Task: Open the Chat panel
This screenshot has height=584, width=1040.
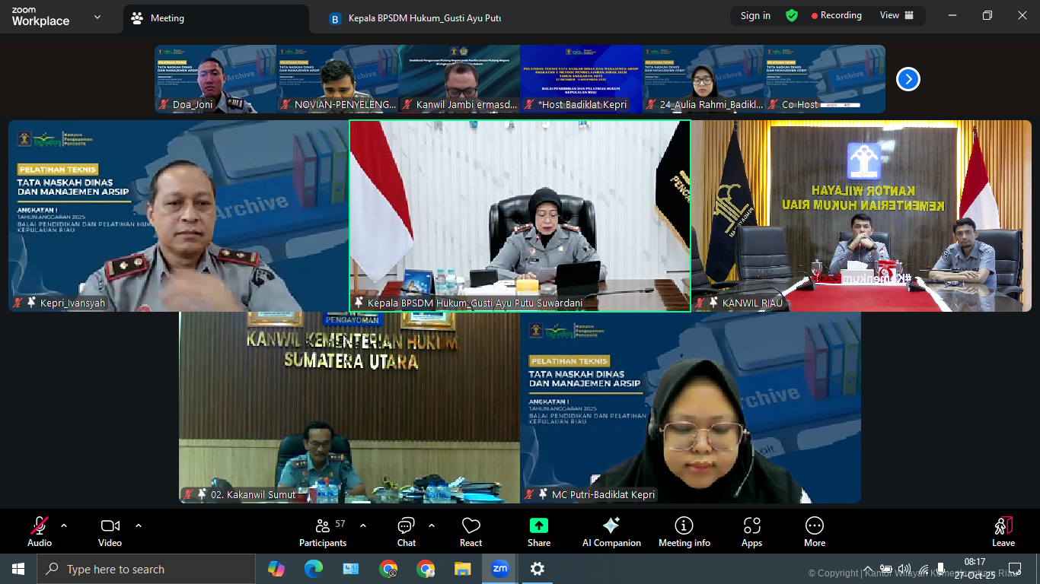Action: [406, 532]
